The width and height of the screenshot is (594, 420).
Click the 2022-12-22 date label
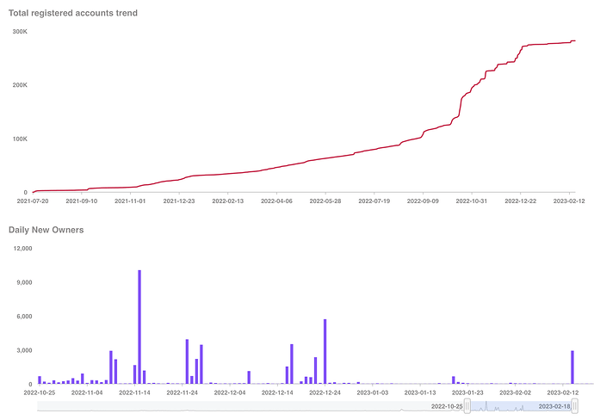point(521,201)
